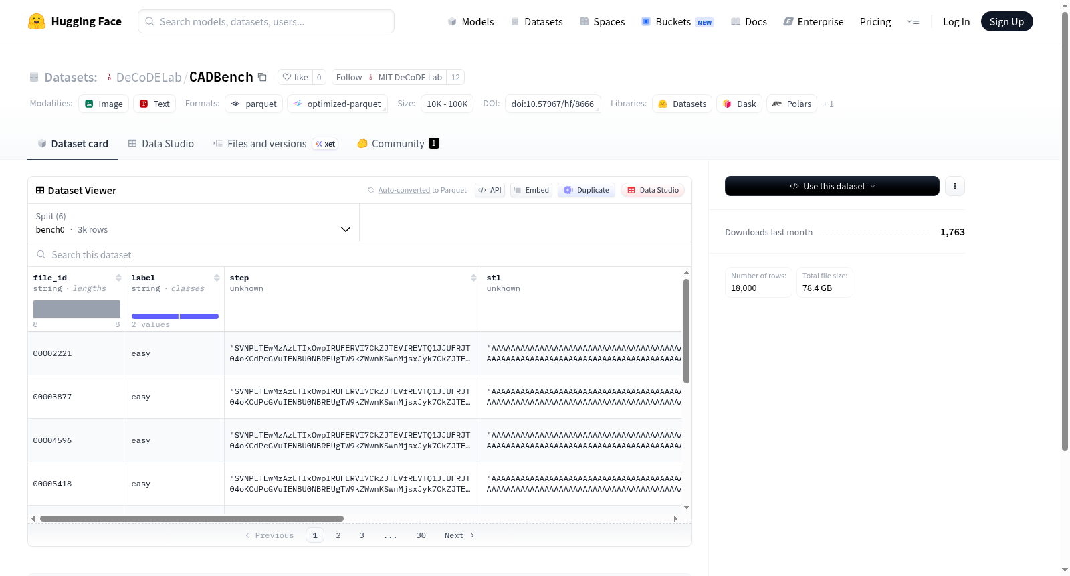This screenshot has height=576, width=1070.
Task: Select the Datasets library tag
Action: 682,104
